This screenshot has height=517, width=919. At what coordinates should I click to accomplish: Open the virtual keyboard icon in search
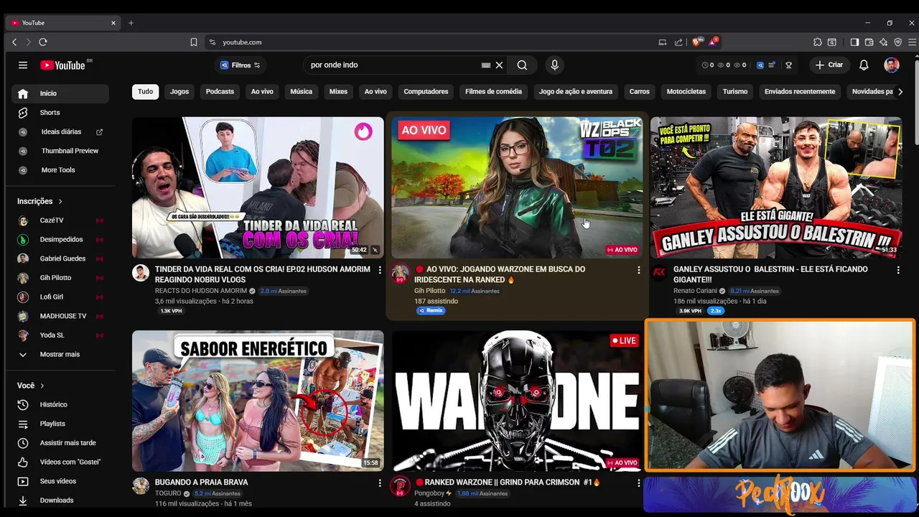pos(486,65)
